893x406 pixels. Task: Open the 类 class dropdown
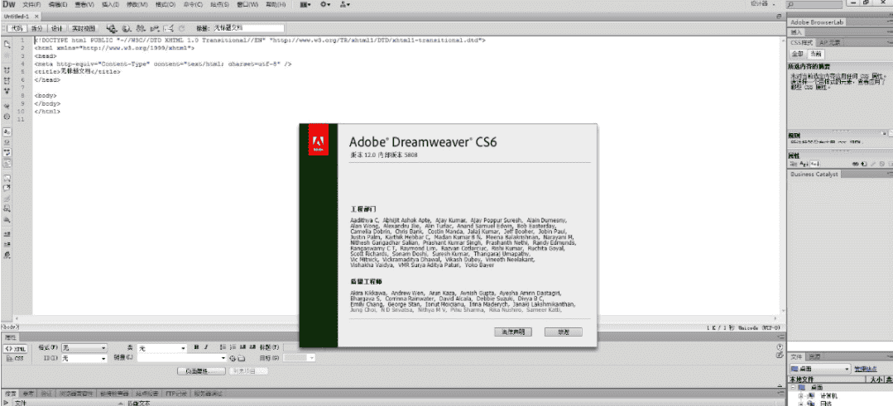click(161, 348)
